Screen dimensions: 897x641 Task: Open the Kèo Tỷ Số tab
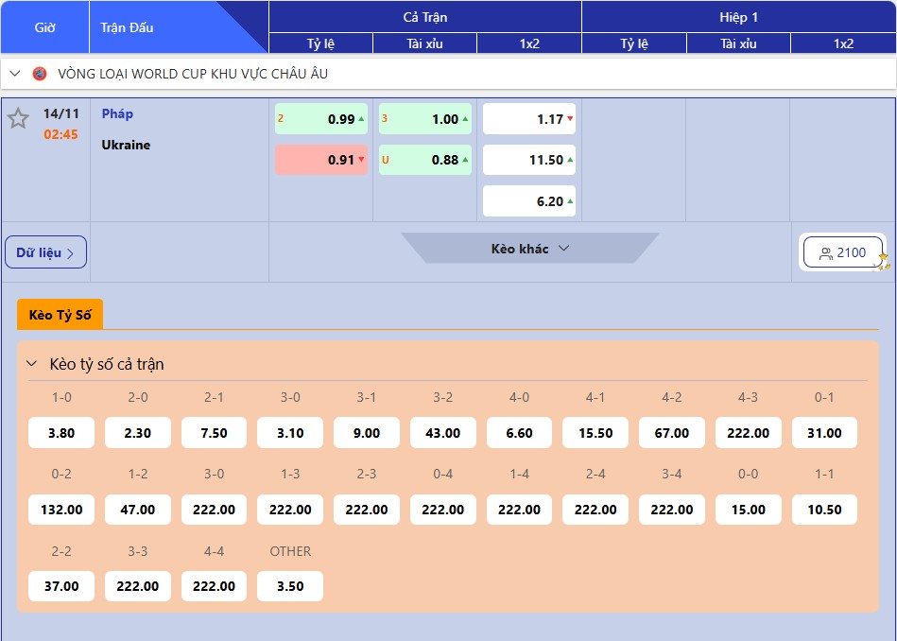(x=60, y=315)
